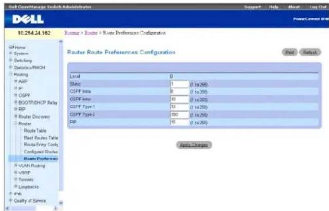Open Route Entry Configuration page
The image size is (329, 211).
pyautogui.click(x=41, y=144)
